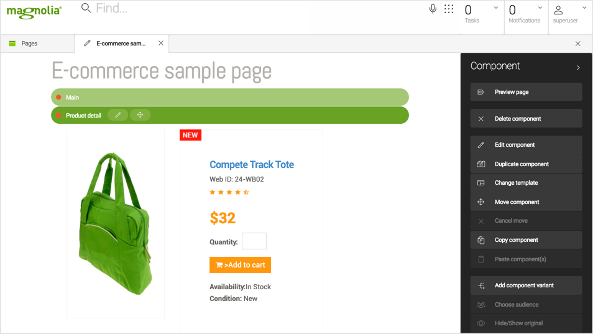Viewport: 593px width, 334px height.
Task: Click the green tote bag product image
Action: click(115, 223)
